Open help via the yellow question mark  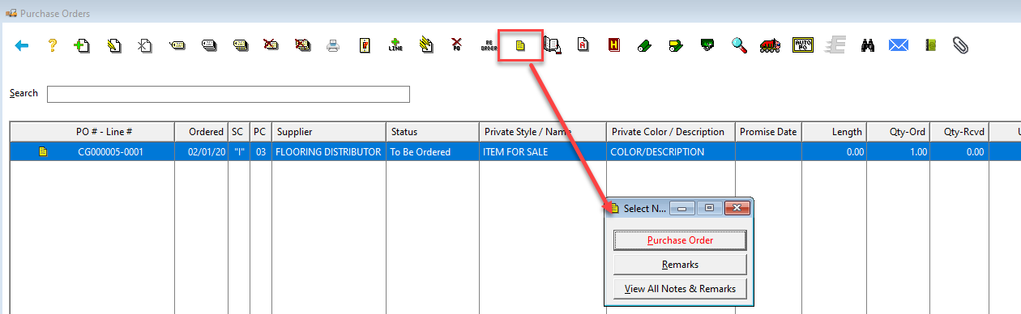click(x=52, y=46)
